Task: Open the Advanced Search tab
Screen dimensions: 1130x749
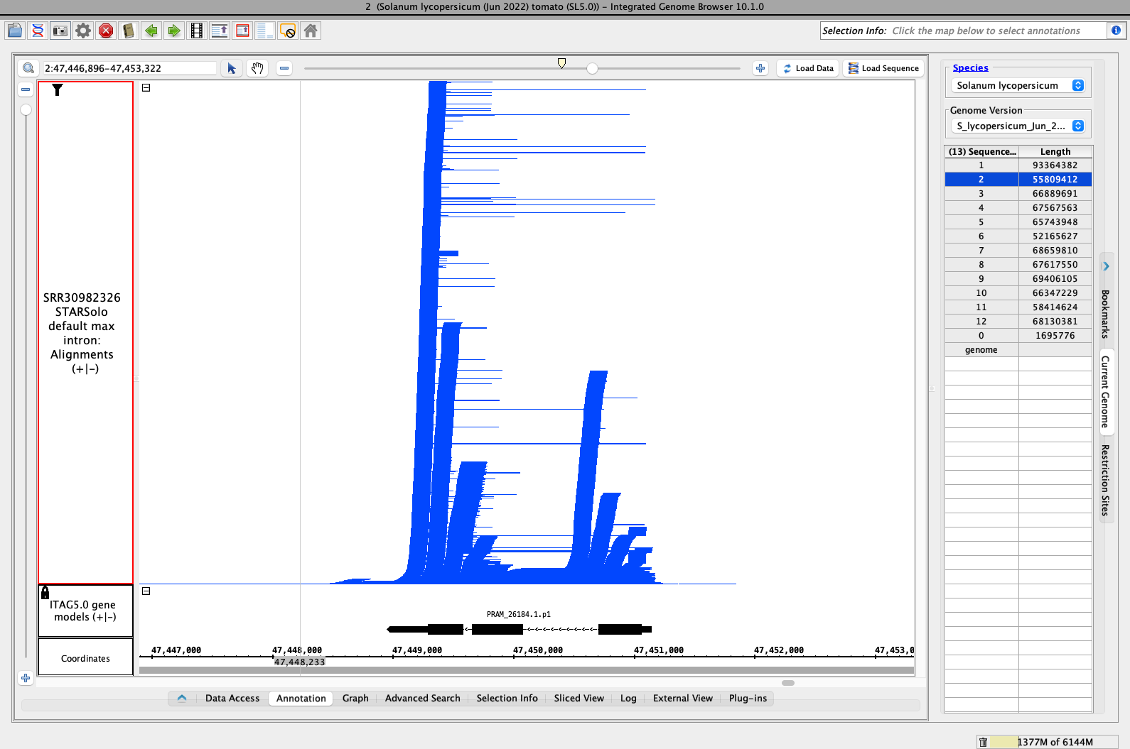Action: pyautogui.click(x=422, y=698)
